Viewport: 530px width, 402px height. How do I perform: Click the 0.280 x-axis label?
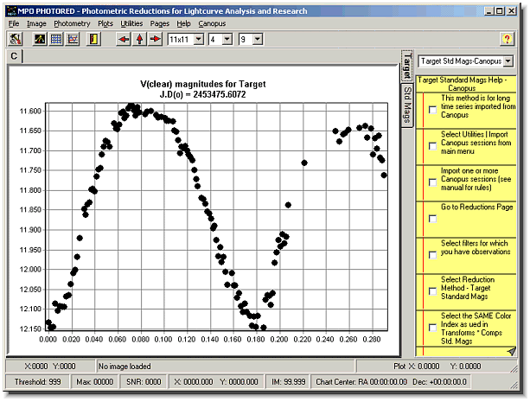372,339
